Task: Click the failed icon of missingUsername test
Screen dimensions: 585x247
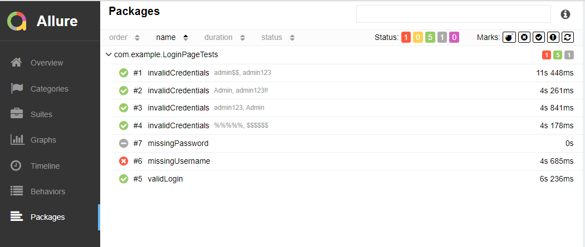Action: [124, 161]
